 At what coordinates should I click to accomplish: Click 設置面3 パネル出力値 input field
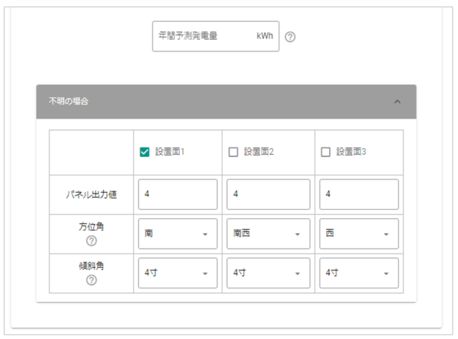coord(359,194)
